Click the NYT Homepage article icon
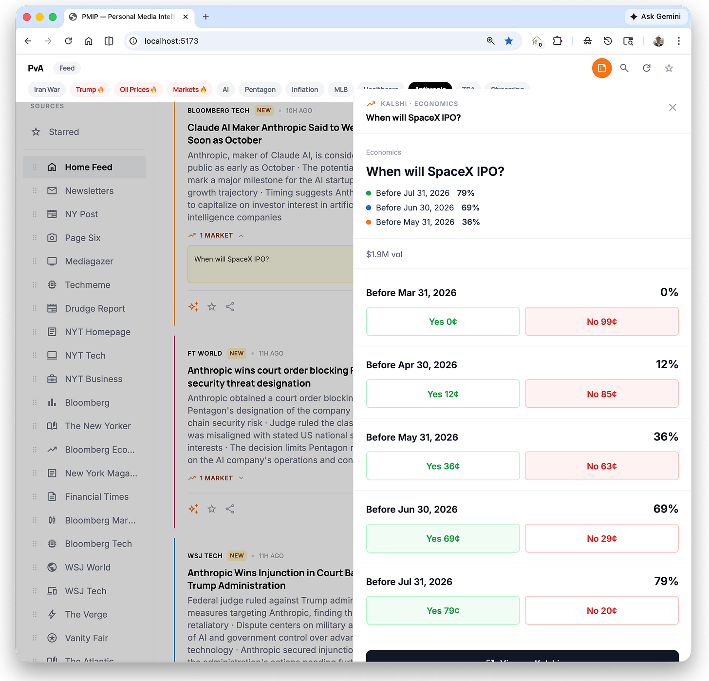 coord(52,332)
